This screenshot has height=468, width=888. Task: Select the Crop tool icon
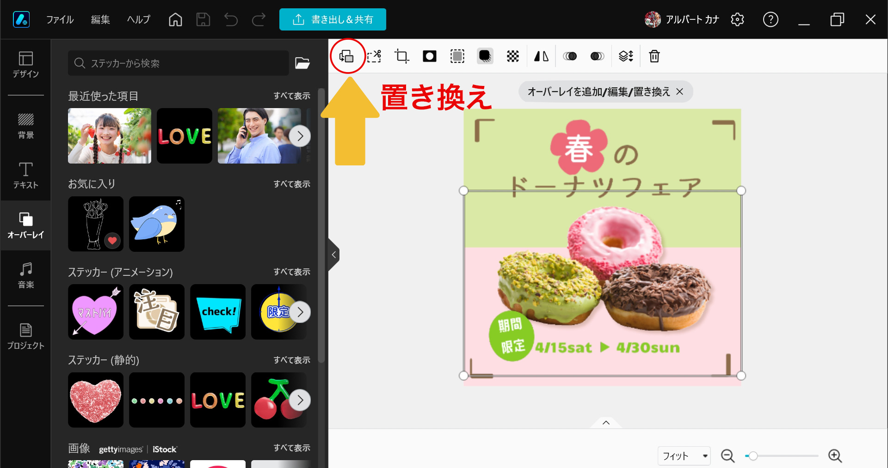tap(401, 56)
